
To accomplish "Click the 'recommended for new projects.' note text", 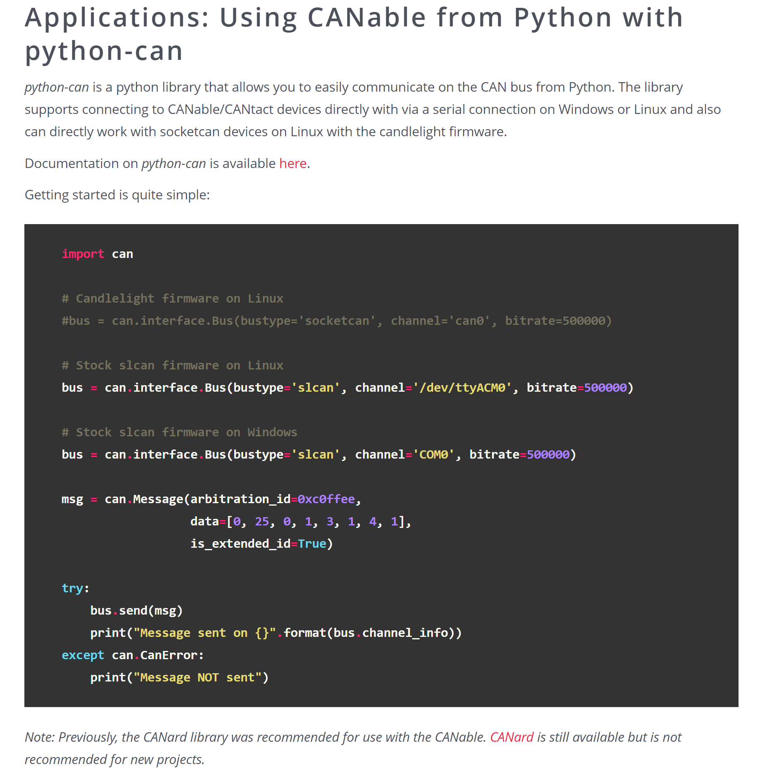I will coord(115,759).
